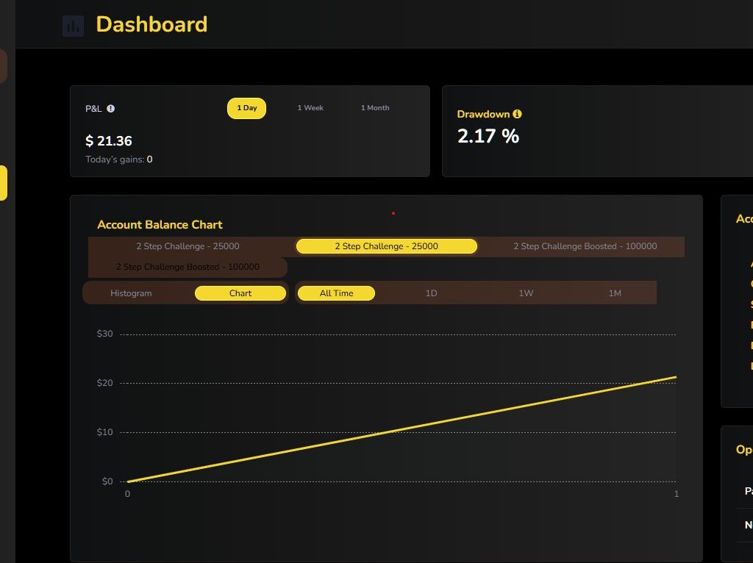
Task: Switch to Histogram view
Action: coord(131,293)
